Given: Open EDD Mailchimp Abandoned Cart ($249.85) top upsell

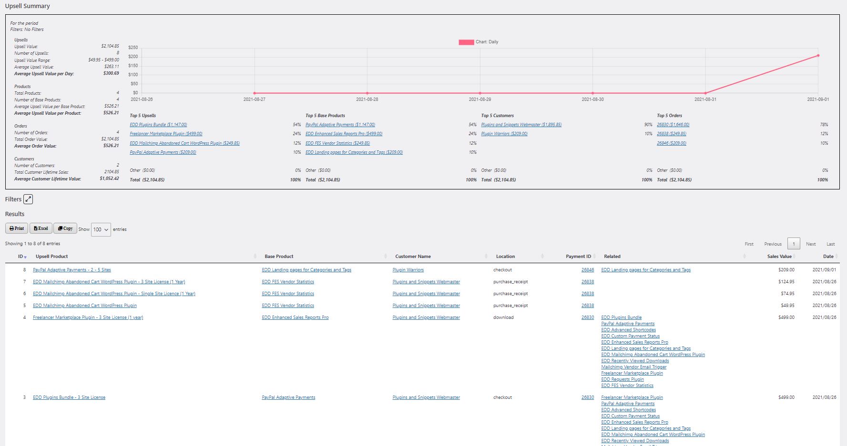Looking at the screenshot, I should click(x=184, y=143).
